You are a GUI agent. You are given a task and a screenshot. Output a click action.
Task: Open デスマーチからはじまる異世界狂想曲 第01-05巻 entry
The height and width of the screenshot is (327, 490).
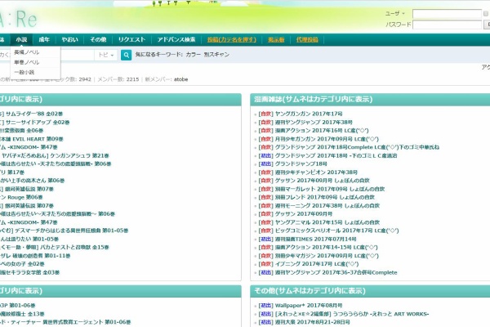[64, 231]
